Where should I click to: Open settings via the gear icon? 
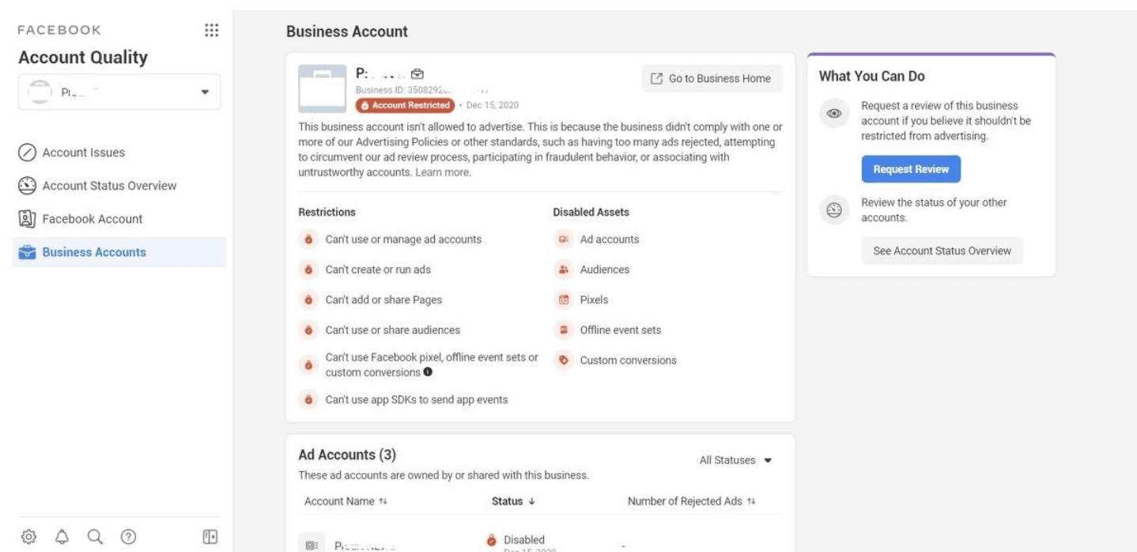tap(28, 537)
